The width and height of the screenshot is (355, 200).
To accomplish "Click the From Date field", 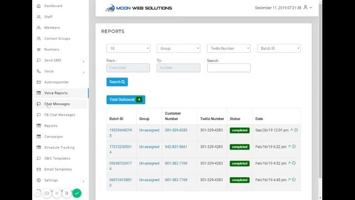I will [128, 68].
